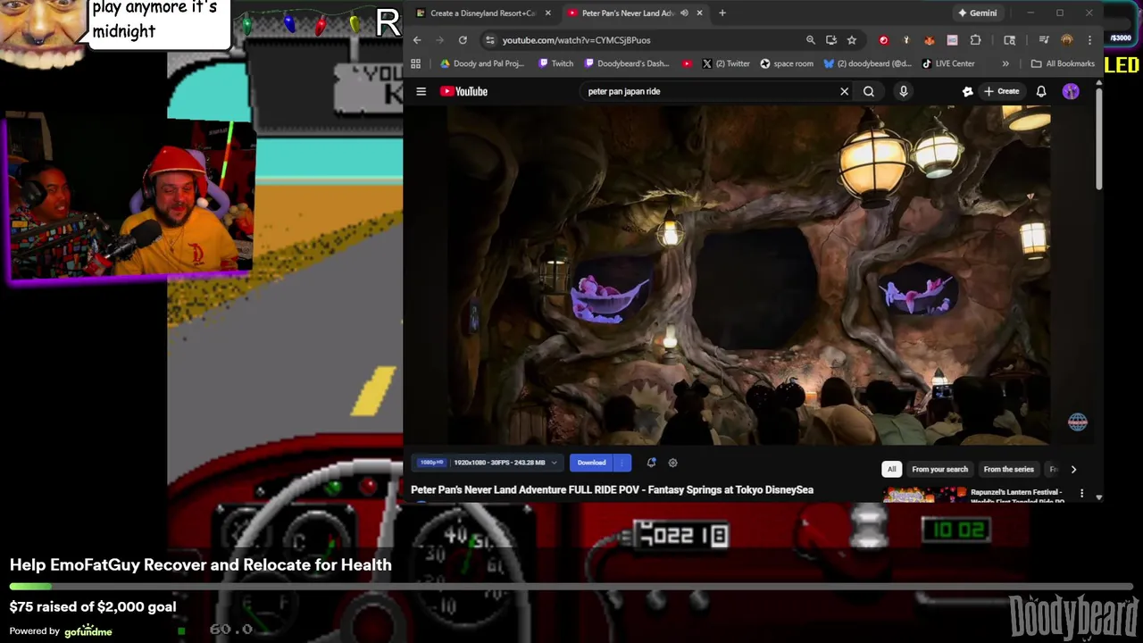Bookmark this page with the star icon
This screenshot has height=643, width=1143.
[852, 40]
